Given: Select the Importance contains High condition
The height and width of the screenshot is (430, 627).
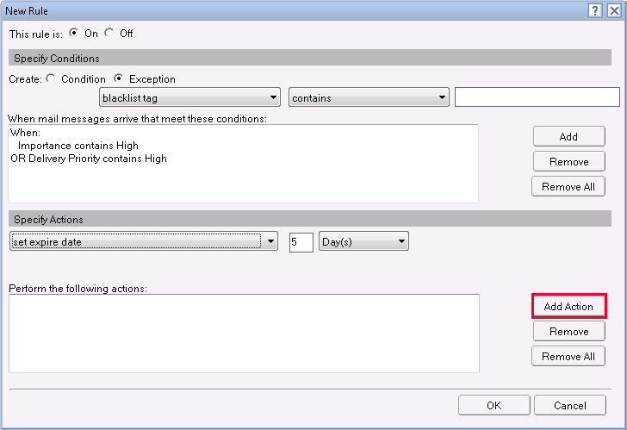Looking at the screenshot, I should pyautogui.click(x=78, y=146).
